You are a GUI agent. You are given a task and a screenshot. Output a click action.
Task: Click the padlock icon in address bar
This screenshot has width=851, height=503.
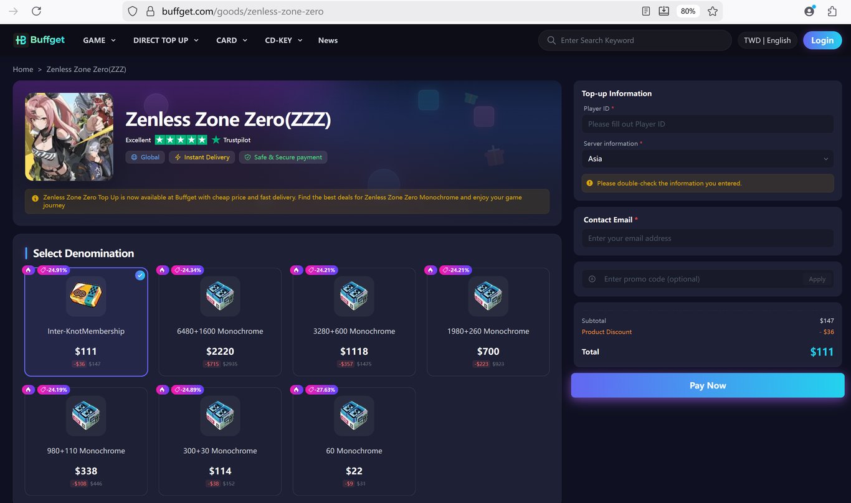[150, 11]
